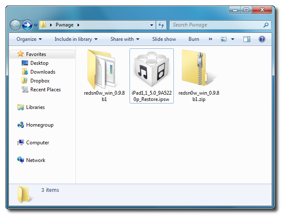Expand the address bar history dropdown
The height and width of the screenshot is (215, 281).
152,25
